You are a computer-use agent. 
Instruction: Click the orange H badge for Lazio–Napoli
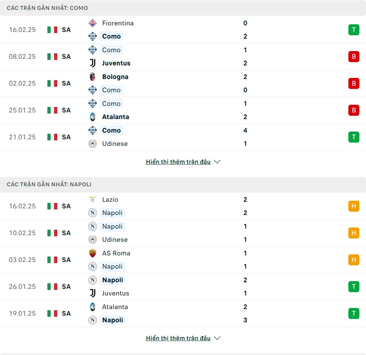tap(354, 206)
